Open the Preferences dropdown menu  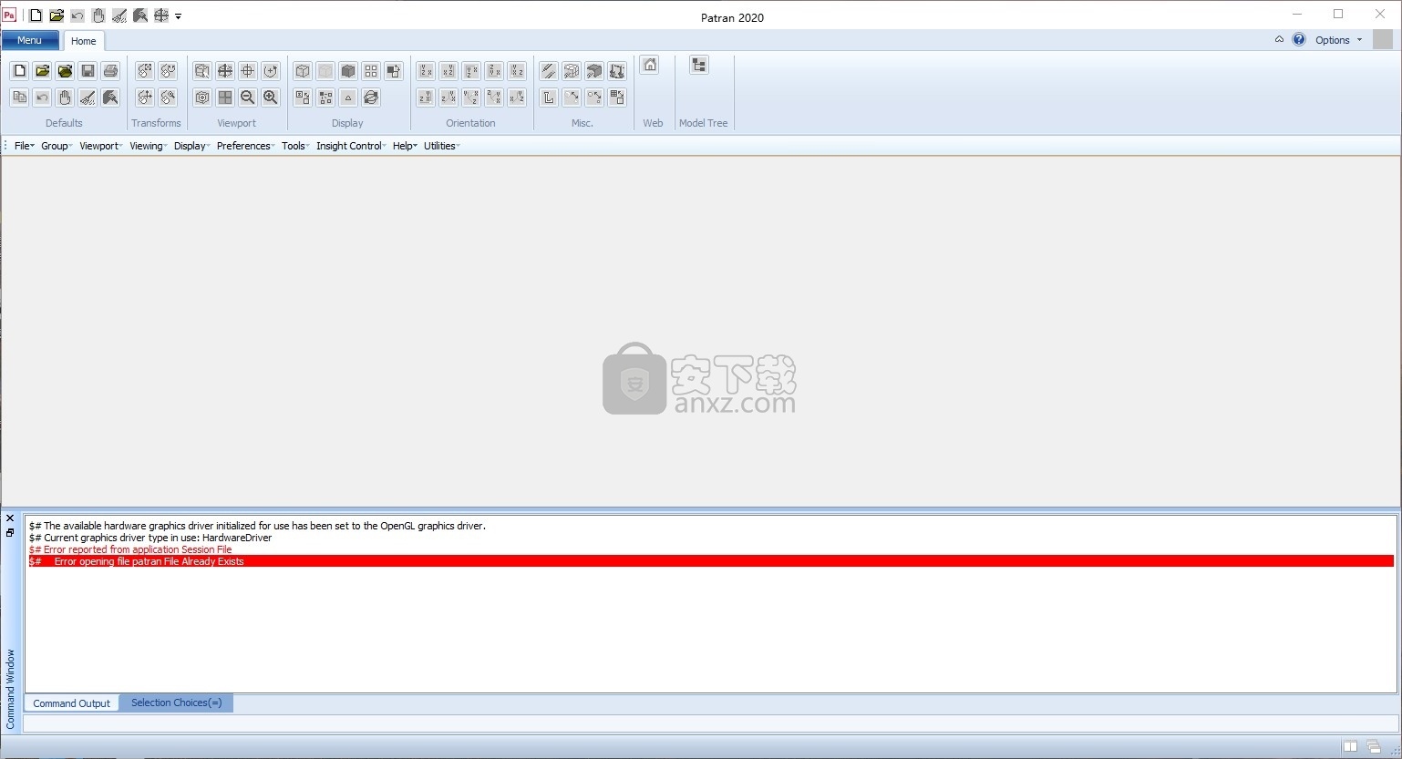246,146
